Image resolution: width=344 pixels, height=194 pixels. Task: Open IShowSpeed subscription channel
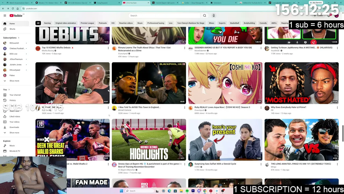tap(15, 70)
